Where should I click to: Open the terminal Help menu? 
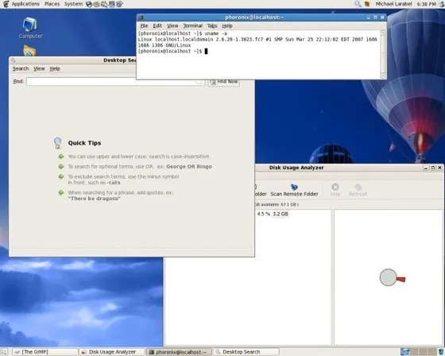(x=227, y=26)
